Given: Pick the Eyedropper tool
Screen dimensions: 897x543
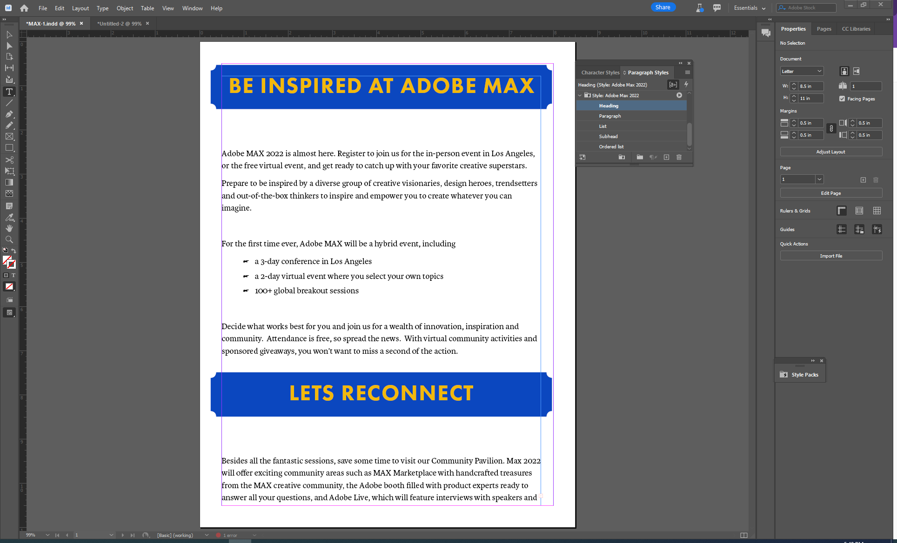Looking at the screenshot, I should coord(9,217).
